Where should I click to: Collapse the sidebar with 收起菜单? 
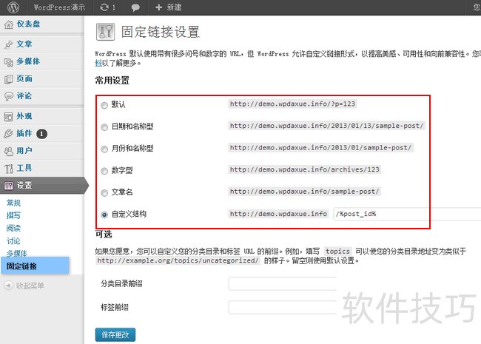click(x=30, y=286)
